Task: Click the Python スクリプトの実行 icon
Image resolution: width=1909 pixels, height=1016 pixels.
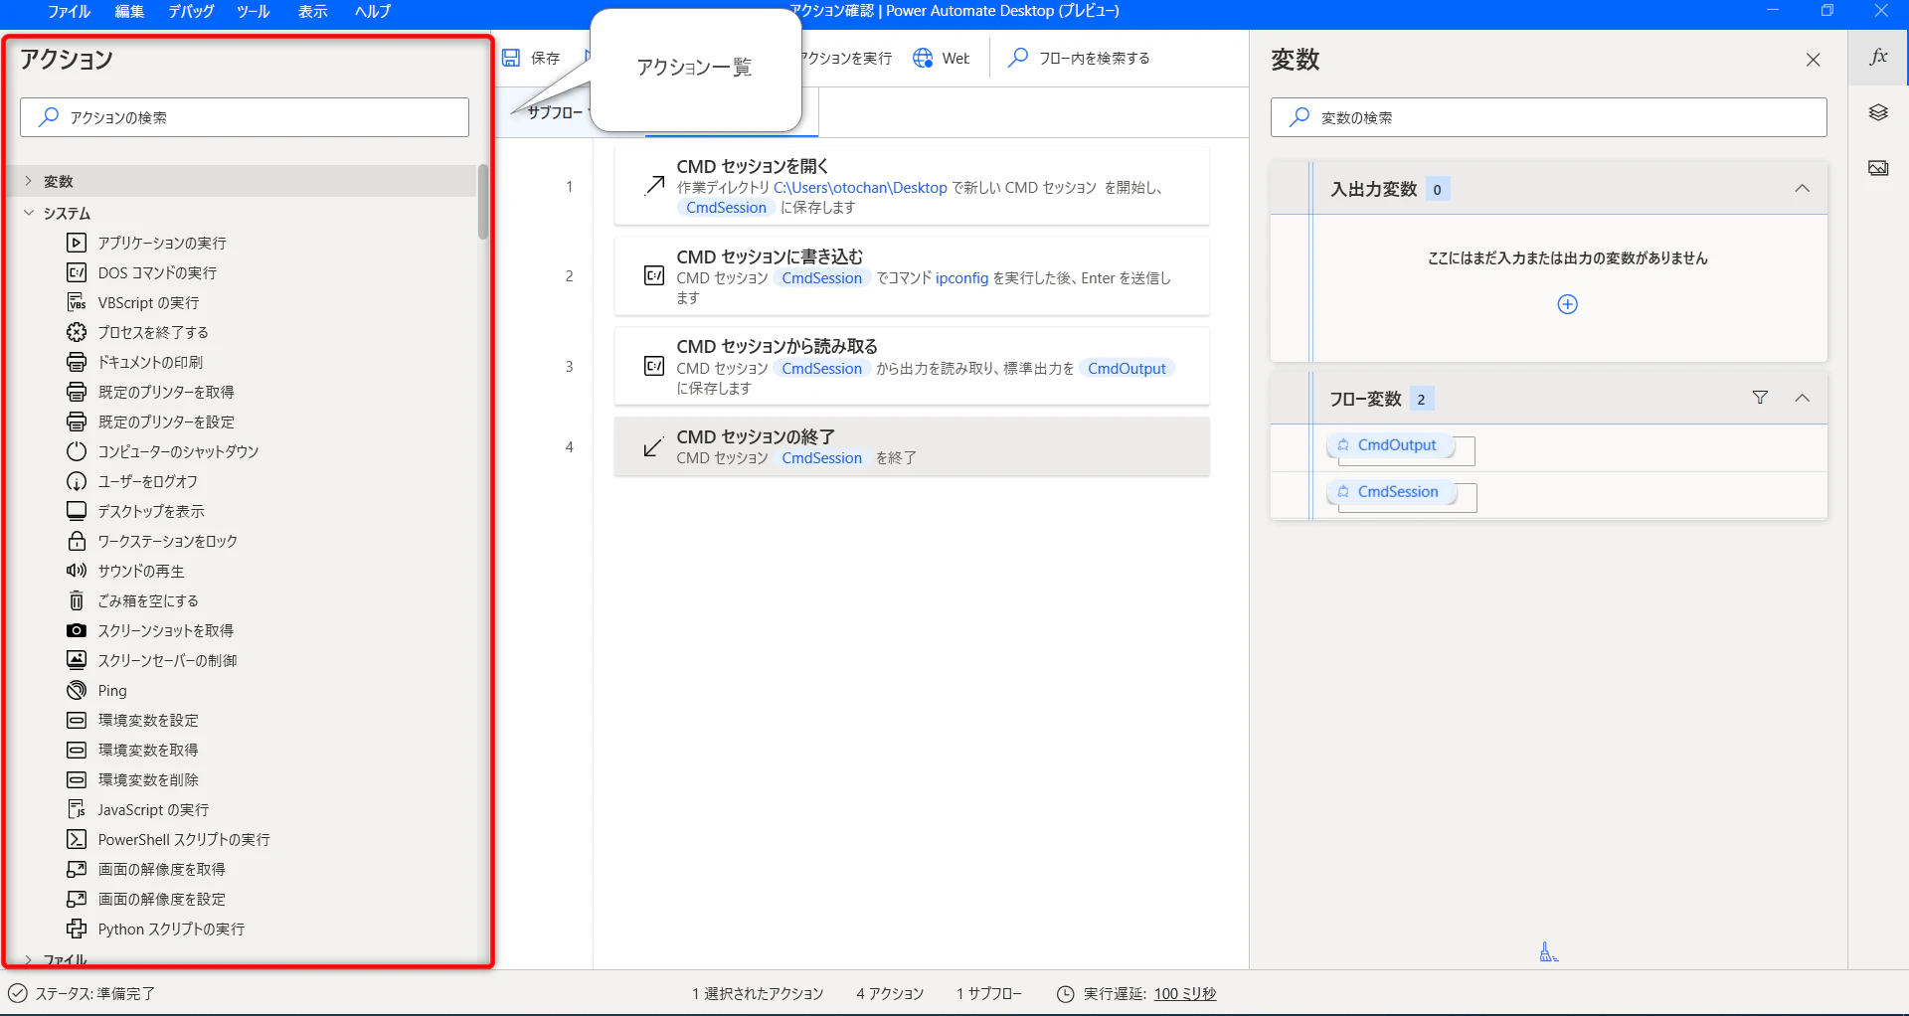Action: coord(77,929)
